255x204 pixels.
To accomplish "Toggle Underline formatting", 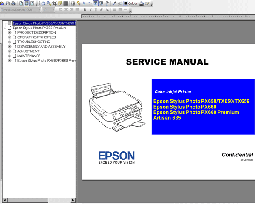I will (x=96, y=10).
